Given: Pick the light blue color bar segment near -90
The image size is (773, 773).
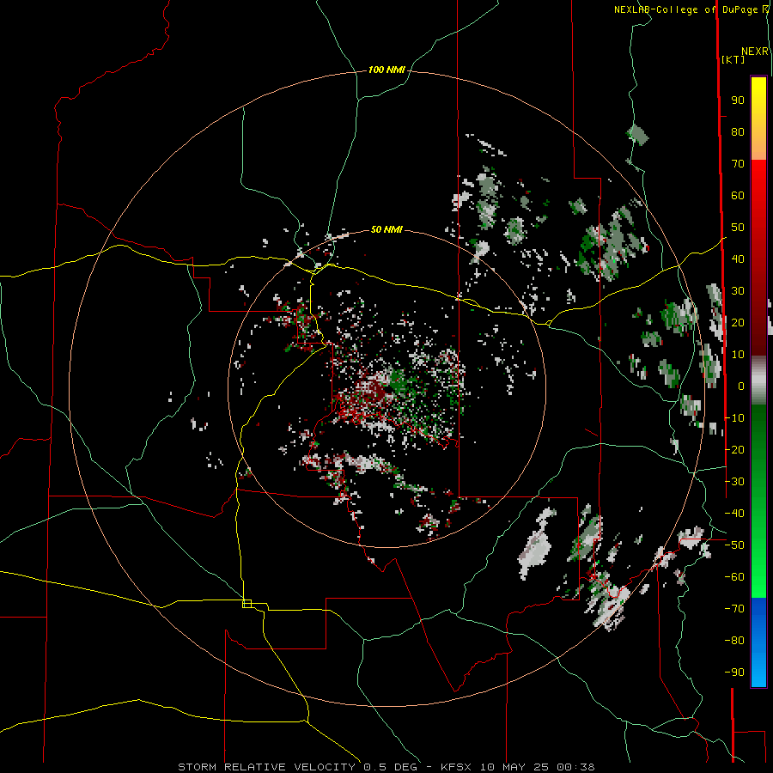Looking at the screenshot, I should click(758, 671).
